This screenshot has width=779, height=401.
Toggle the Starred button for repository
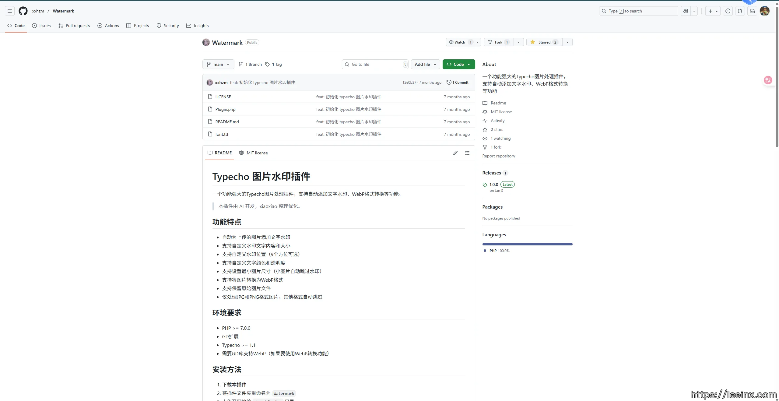point(544,42)
